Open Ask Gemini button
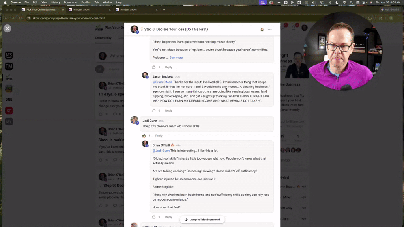 (x=390, y=10)
